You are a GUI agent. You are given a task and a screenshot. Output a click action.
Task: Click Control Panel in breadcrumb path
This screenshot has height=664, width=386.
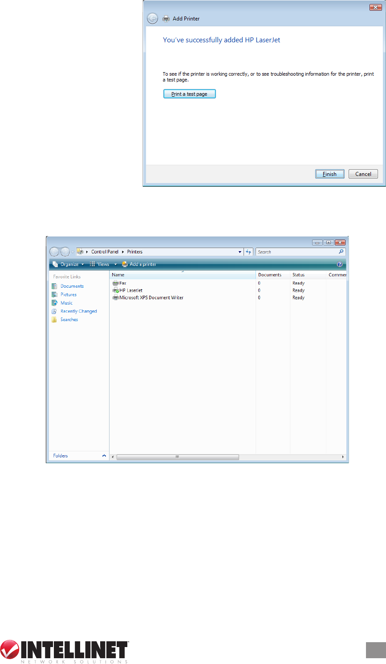tap(105, 252)
